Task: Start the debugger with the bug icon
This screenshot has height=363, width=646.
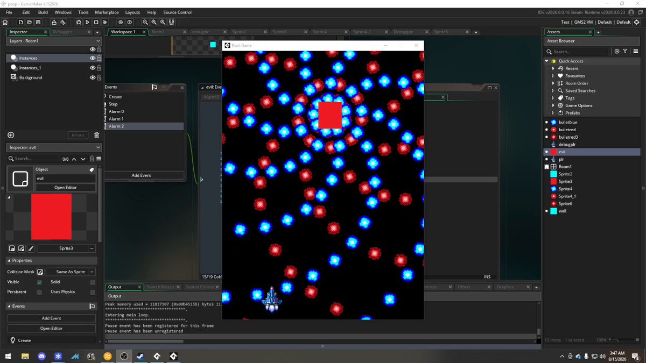Action: pyautogui.click(x=79, y=23)
